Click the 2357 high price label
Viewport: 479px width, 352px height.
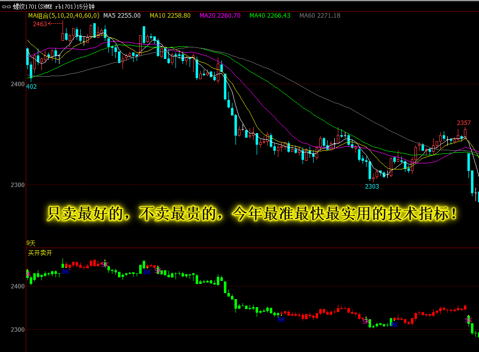464,123
